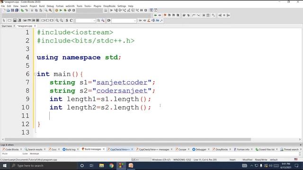The width and height of the screenshot is (303, 170).
Task: Start debugging with the Debug/Continue arrow
Action: pos(111,10)
